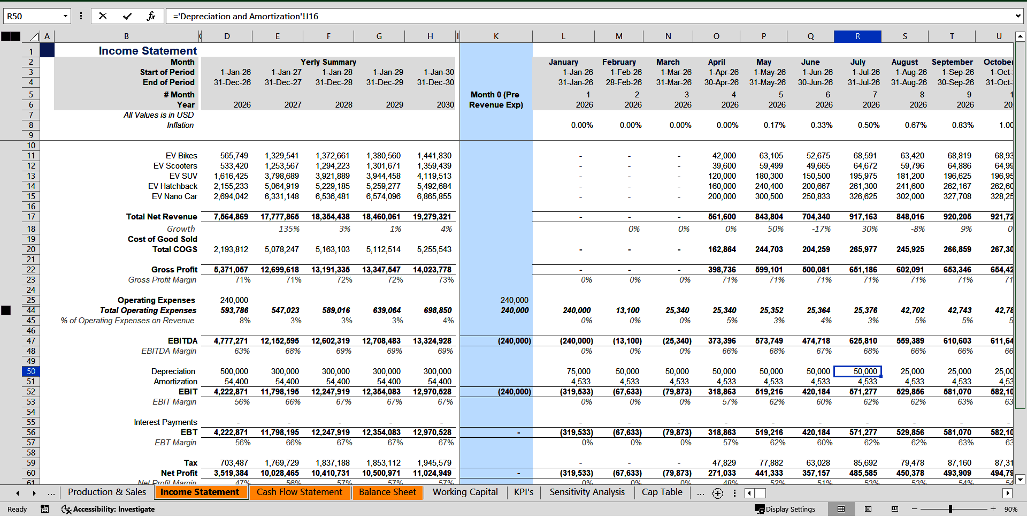This screenshot has width=1027, height=517.
Task: Switch to Sensitivity Analysis sheet
Action: tap(587, 492)
